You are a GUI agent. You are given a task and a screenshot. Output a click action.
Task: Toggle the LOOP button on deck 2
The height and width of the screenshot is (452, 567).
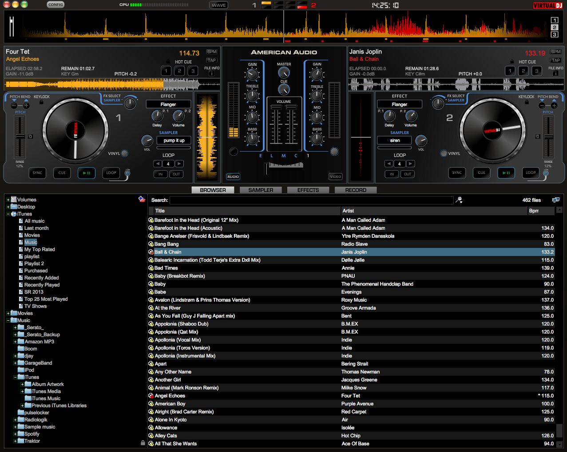(531, 173)
